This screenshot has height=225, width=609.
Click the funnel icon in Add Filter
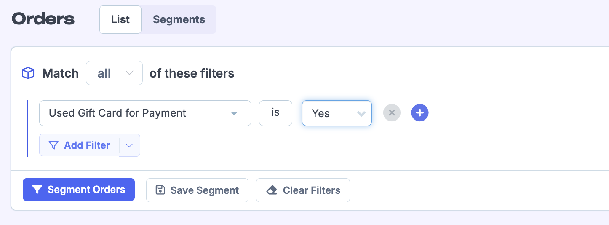pos(53,145)
